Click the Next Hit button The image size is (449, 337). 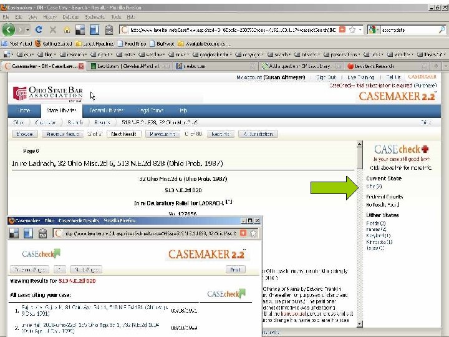coord(221,134)
